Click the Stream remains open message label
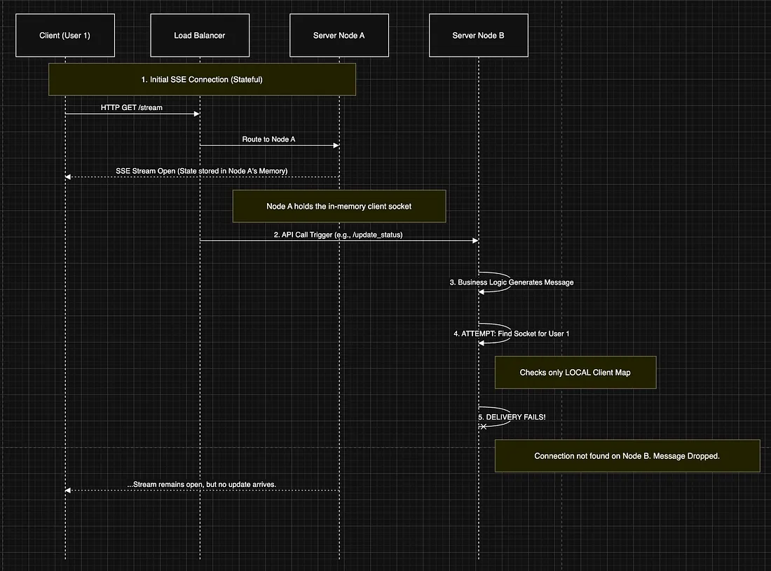771x571 pixels. [x=202, y=484]
